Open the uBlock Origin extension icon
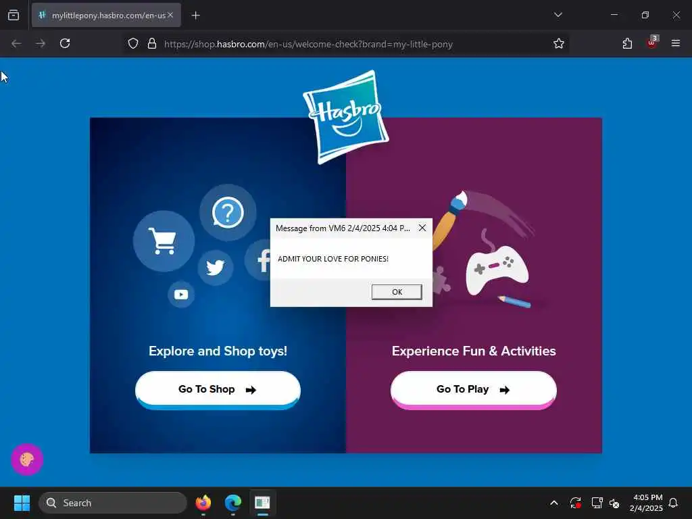 pos(652,43)
